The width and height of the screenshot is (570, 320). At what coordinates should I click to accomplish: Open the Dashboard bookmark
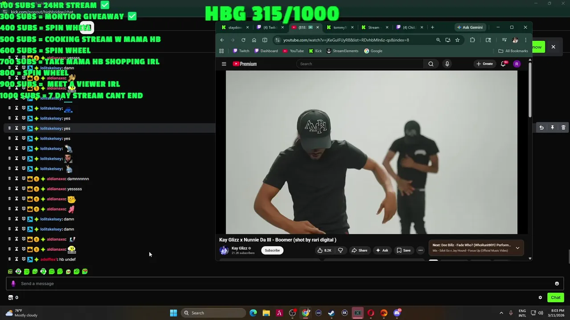pos(266,51)
